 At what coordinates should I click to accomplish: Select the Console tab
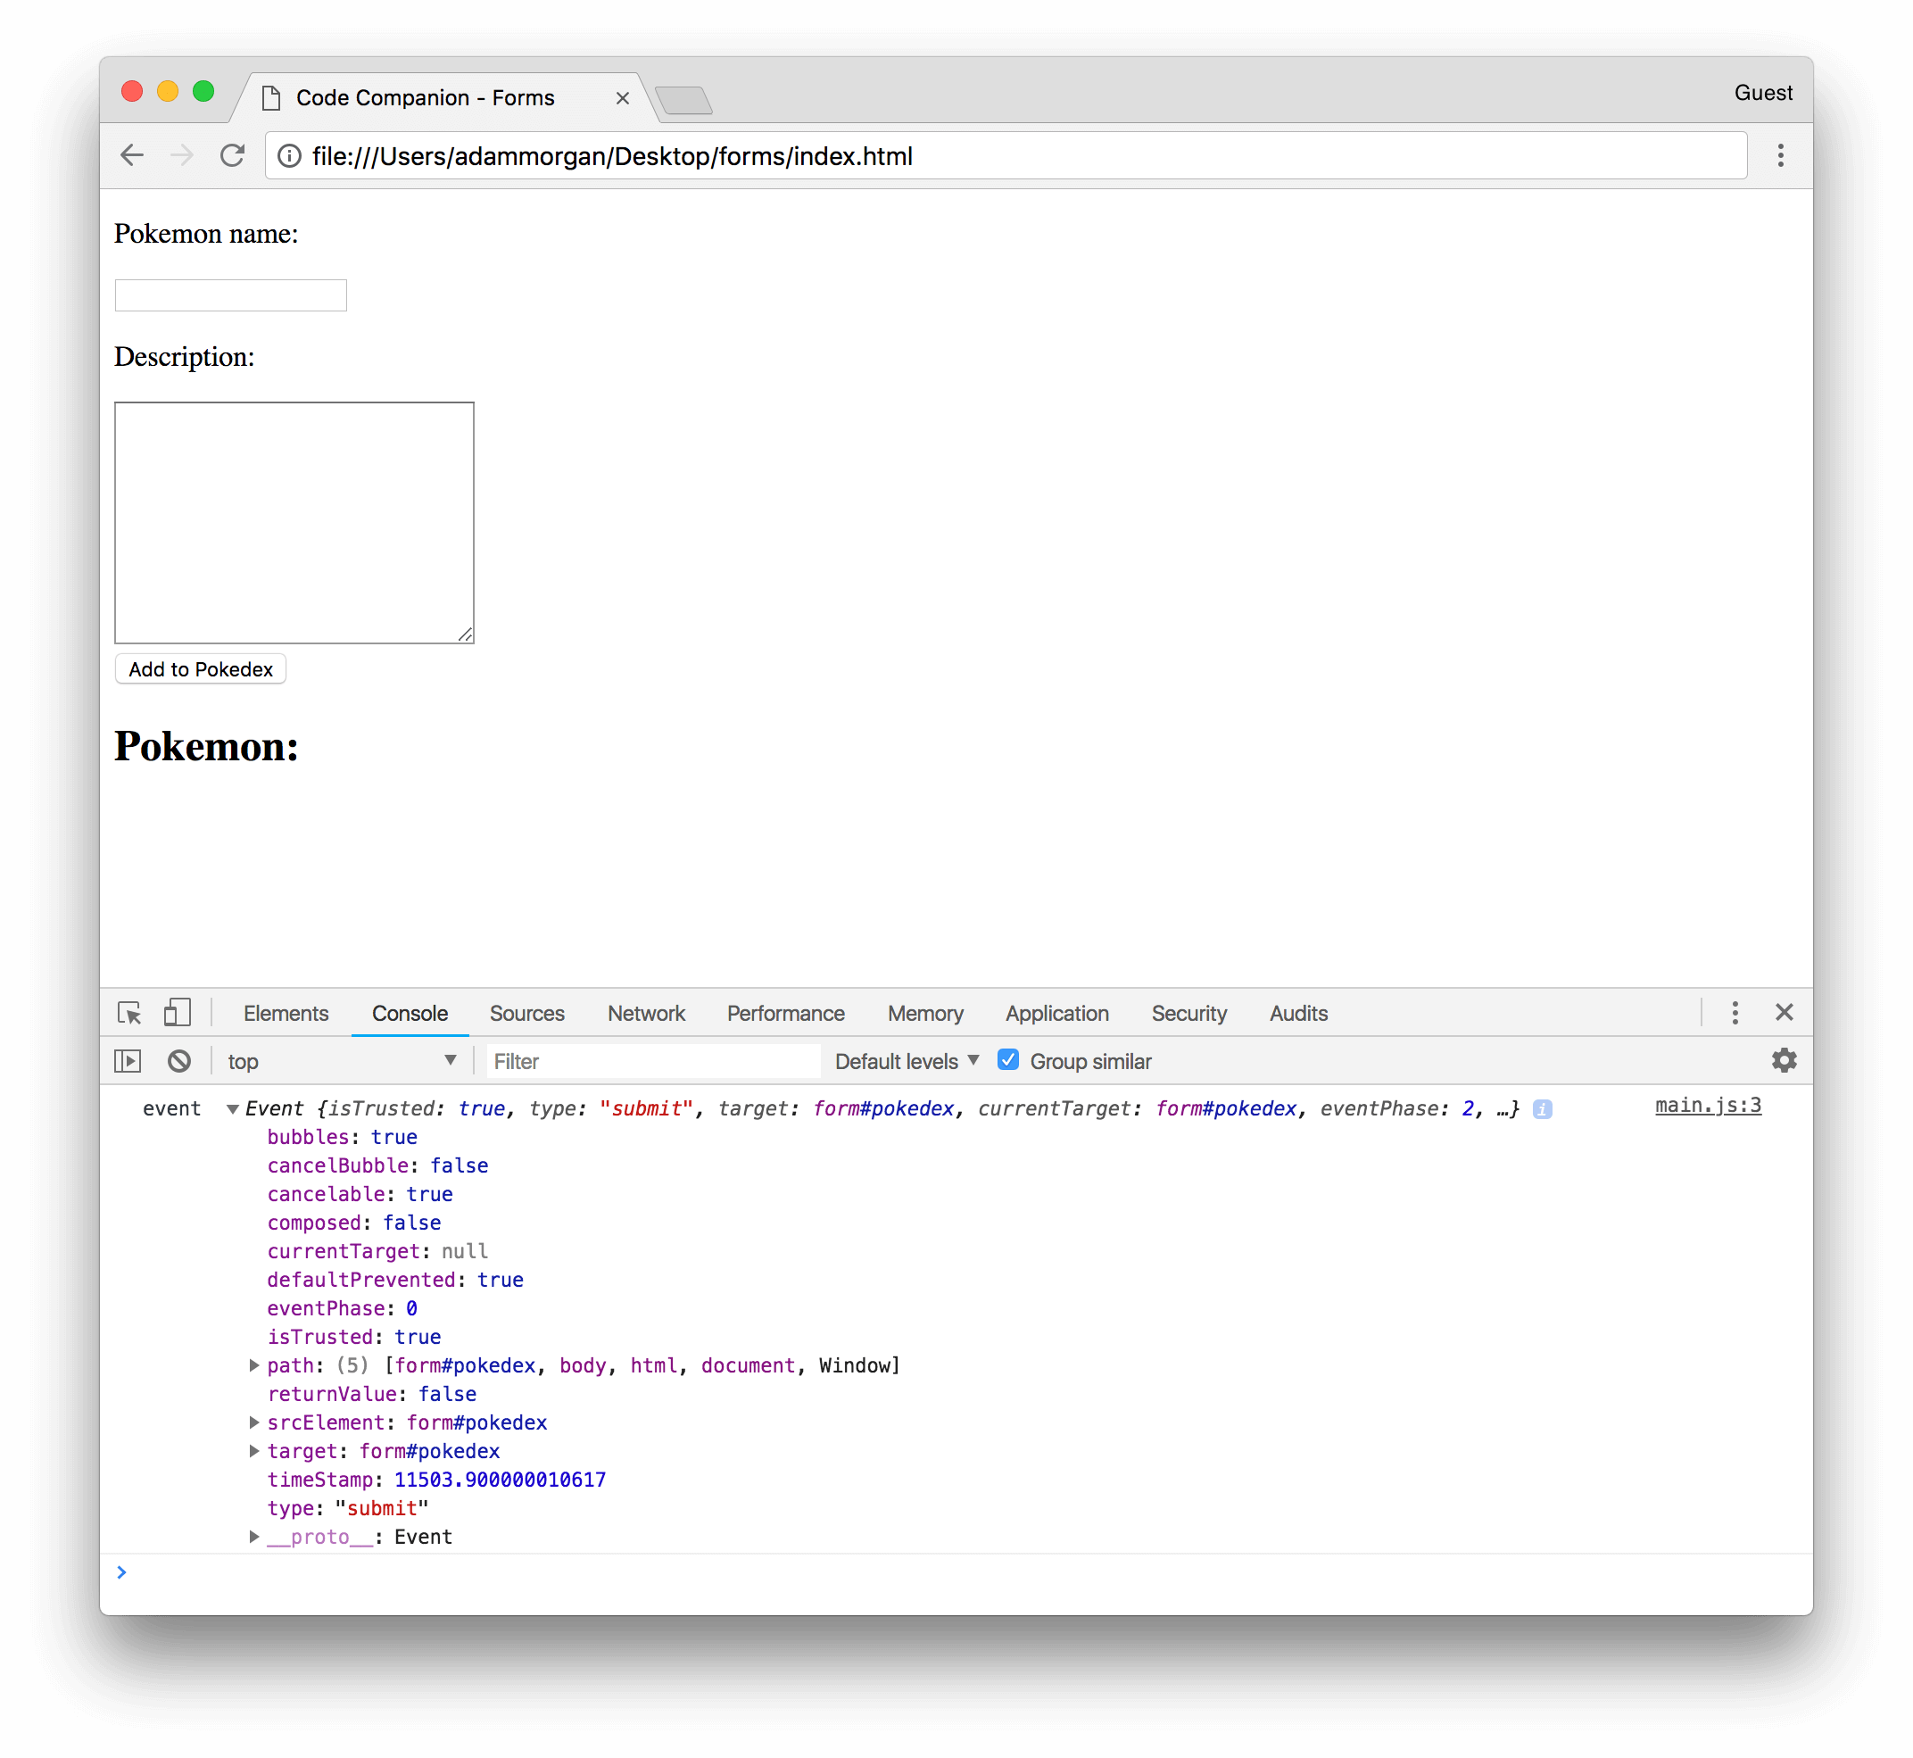409,1013
